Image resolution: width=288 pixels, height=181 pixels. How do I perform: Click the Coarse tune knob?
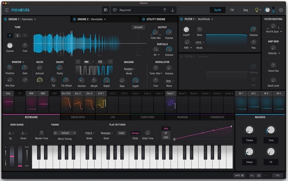click(10, 45)
